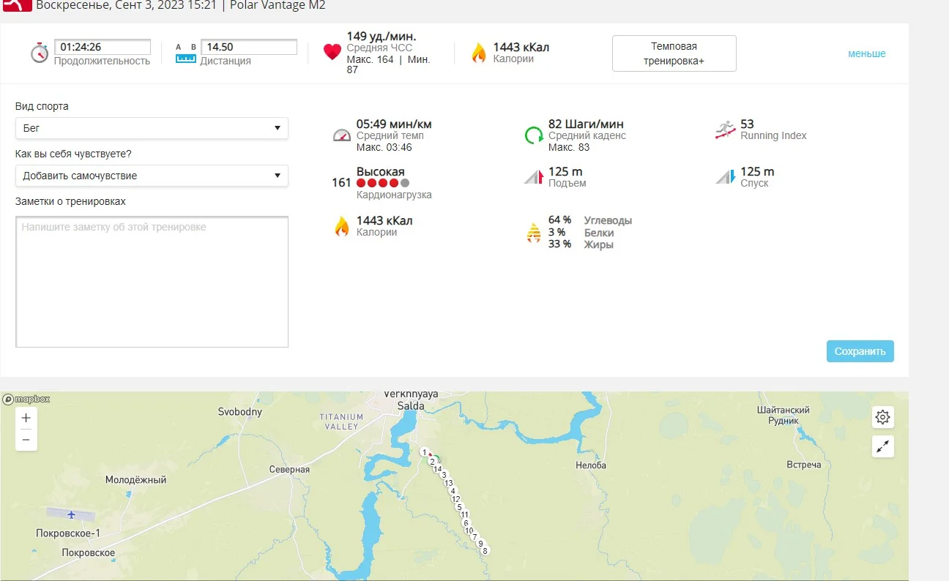Click the distance ruler icon

click(x=186, y=54)
